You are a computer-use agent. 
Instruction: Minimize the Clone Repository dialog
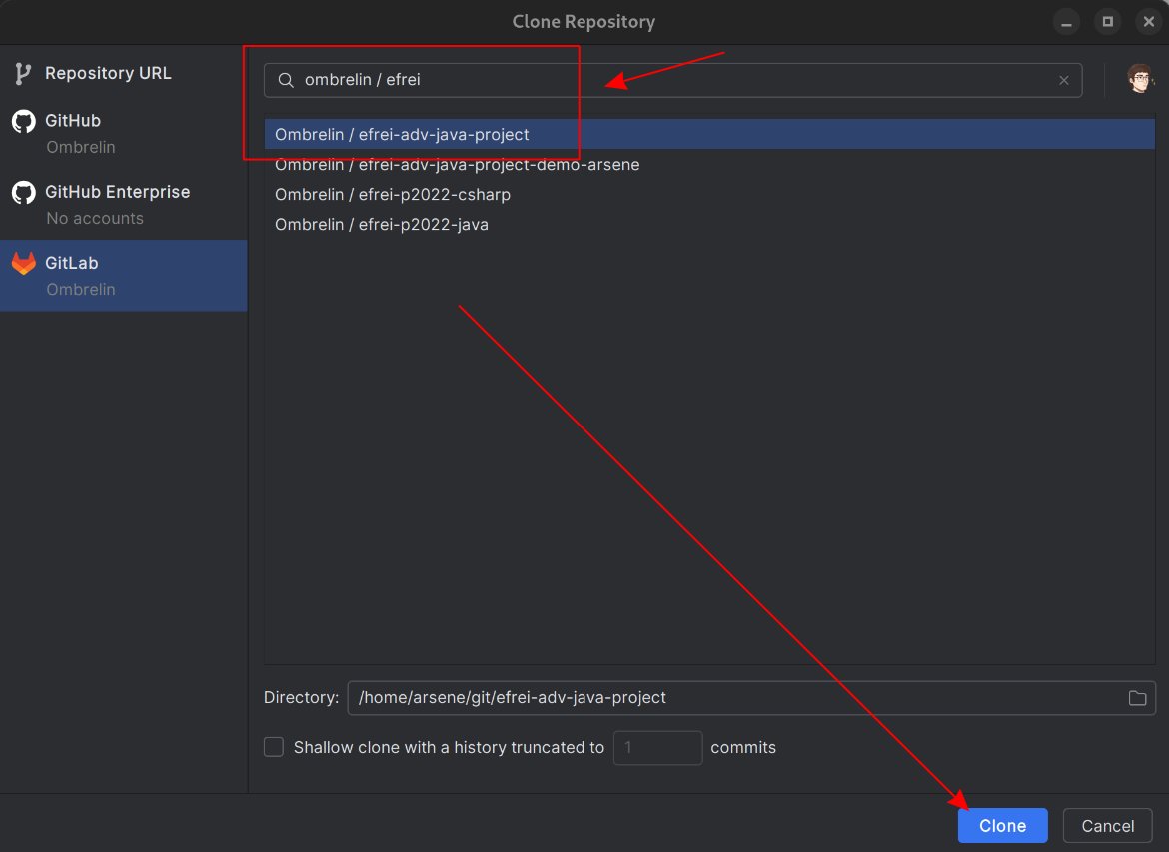pos(1067,22)
